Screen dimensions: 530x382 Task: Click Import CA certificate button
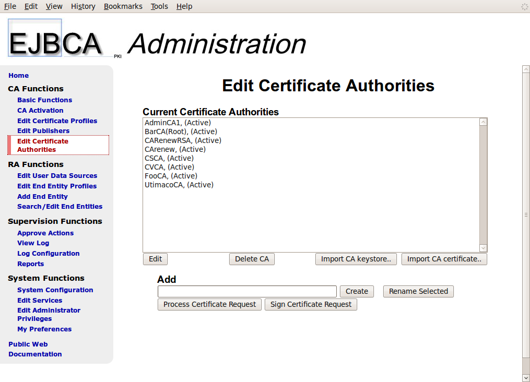coord(444,259)
